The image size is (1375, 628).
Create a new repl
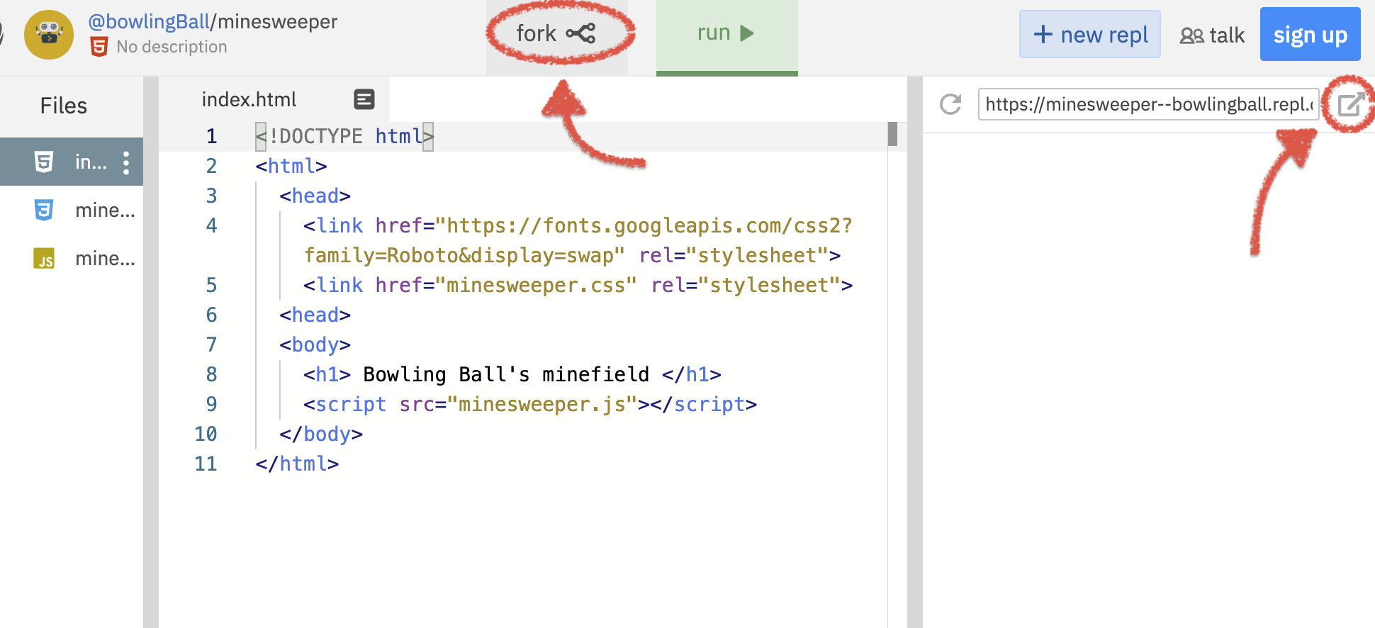[1090, 34]
